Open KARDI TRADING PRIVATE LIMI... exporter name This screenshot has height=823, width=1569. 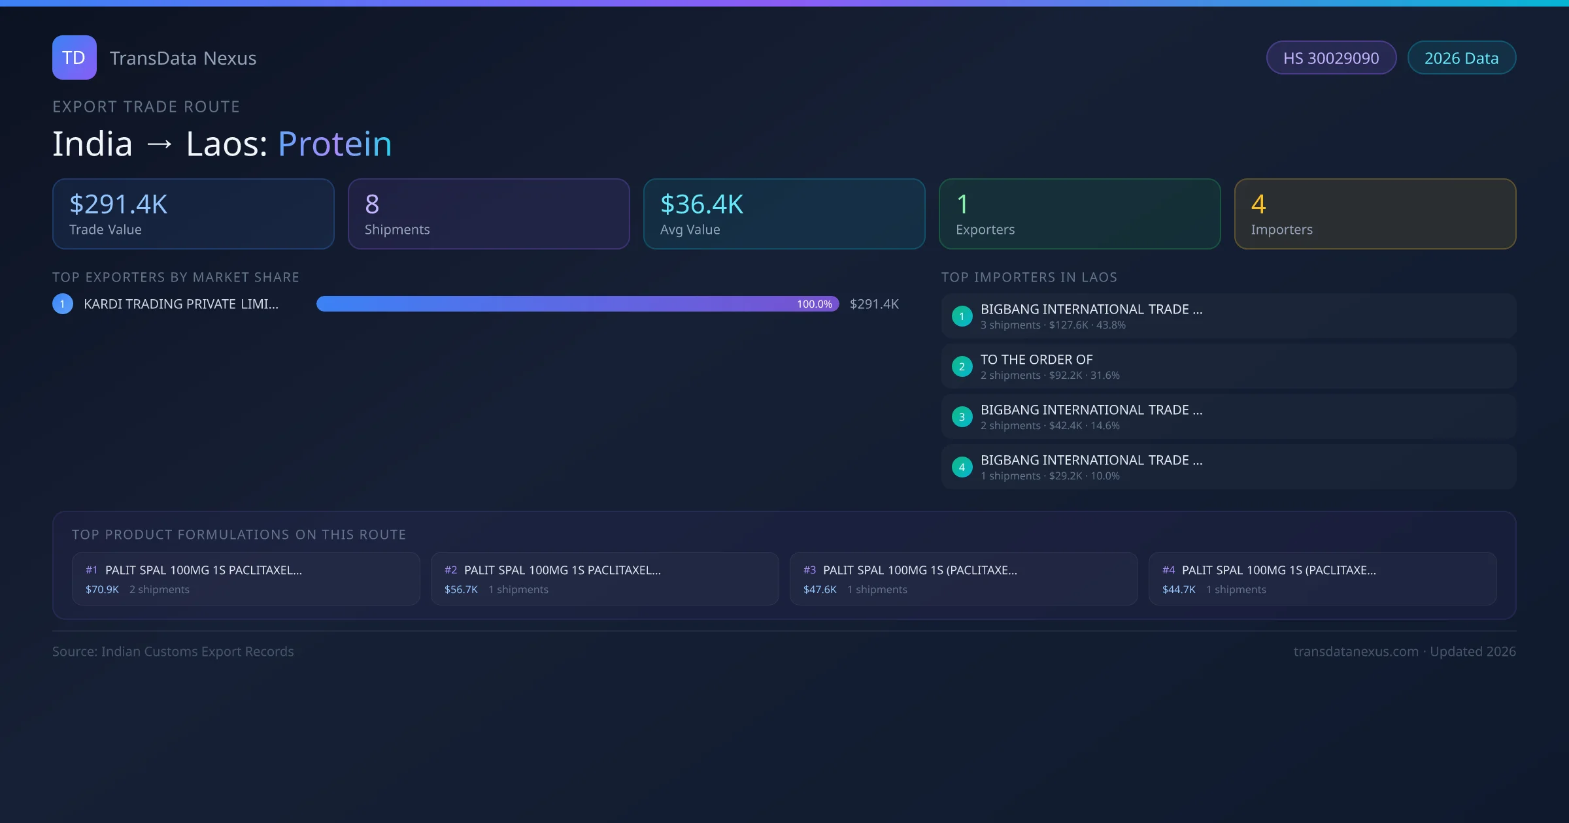click(x=181, y=304)
